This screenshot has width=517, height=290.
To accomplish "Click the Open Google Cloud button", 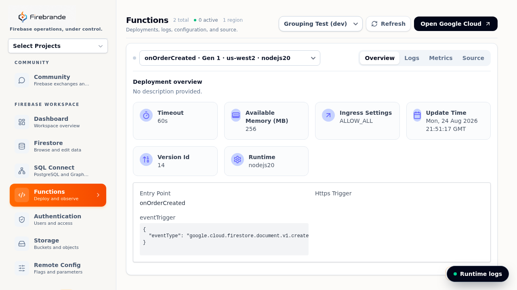I will coord(456,24).
